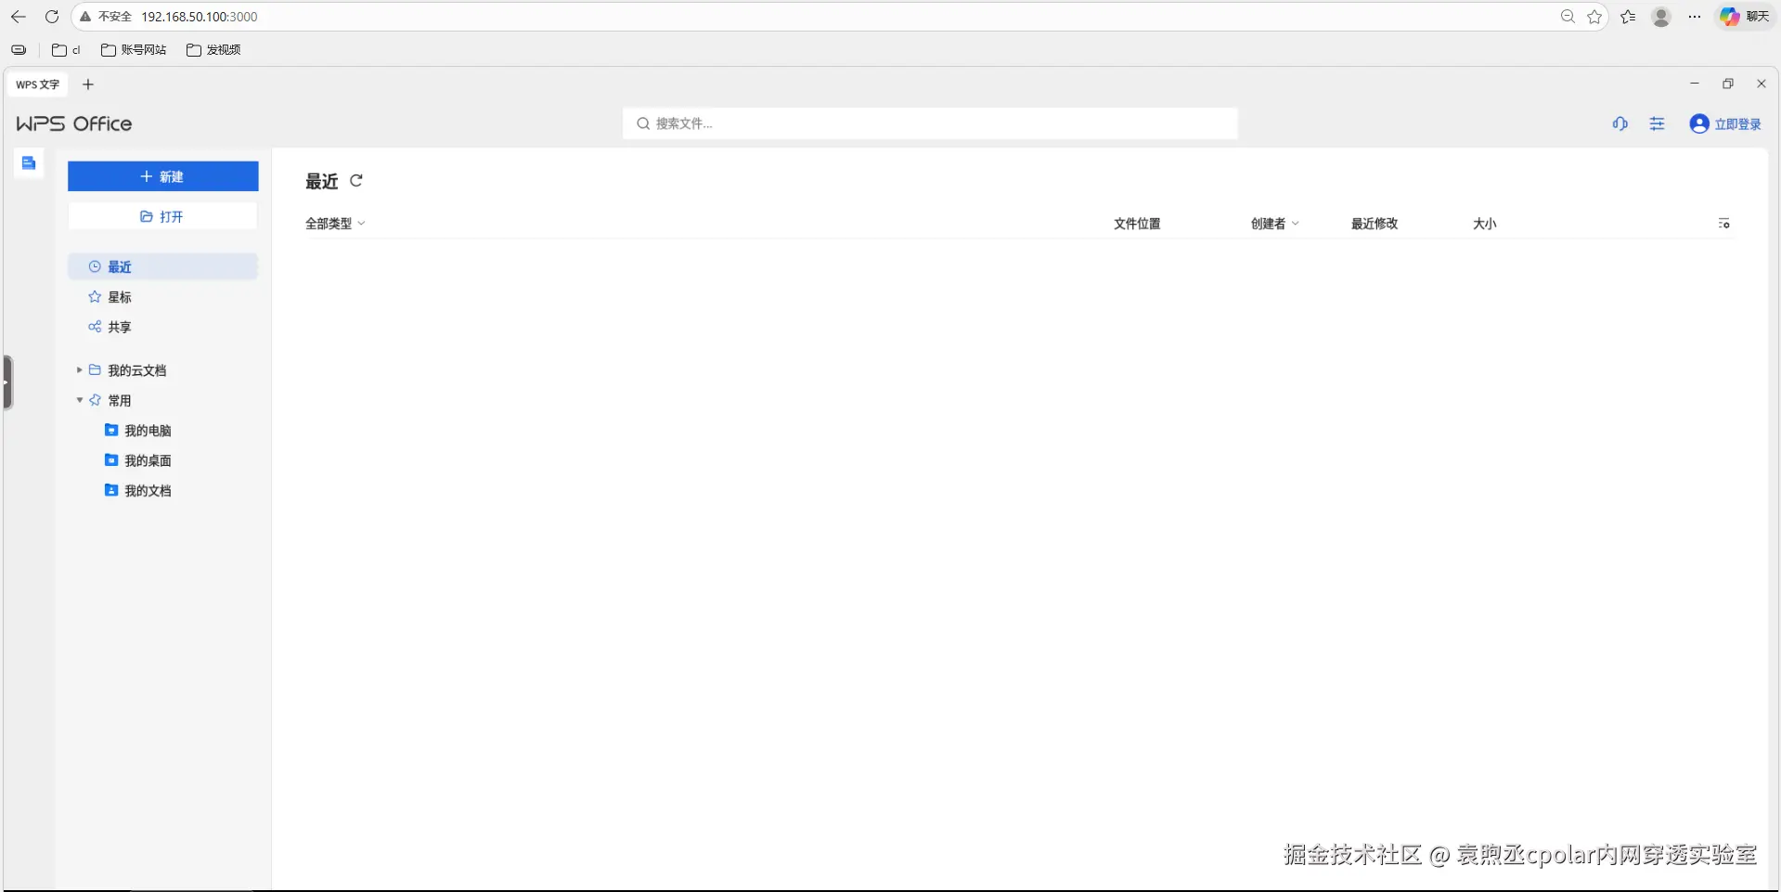
Task: Bookmark this page with star icon
Action: tap(1594, 17)
